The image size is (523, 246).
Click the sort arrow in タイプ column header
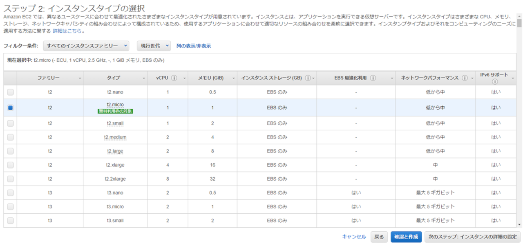click(x=144, y=78)
